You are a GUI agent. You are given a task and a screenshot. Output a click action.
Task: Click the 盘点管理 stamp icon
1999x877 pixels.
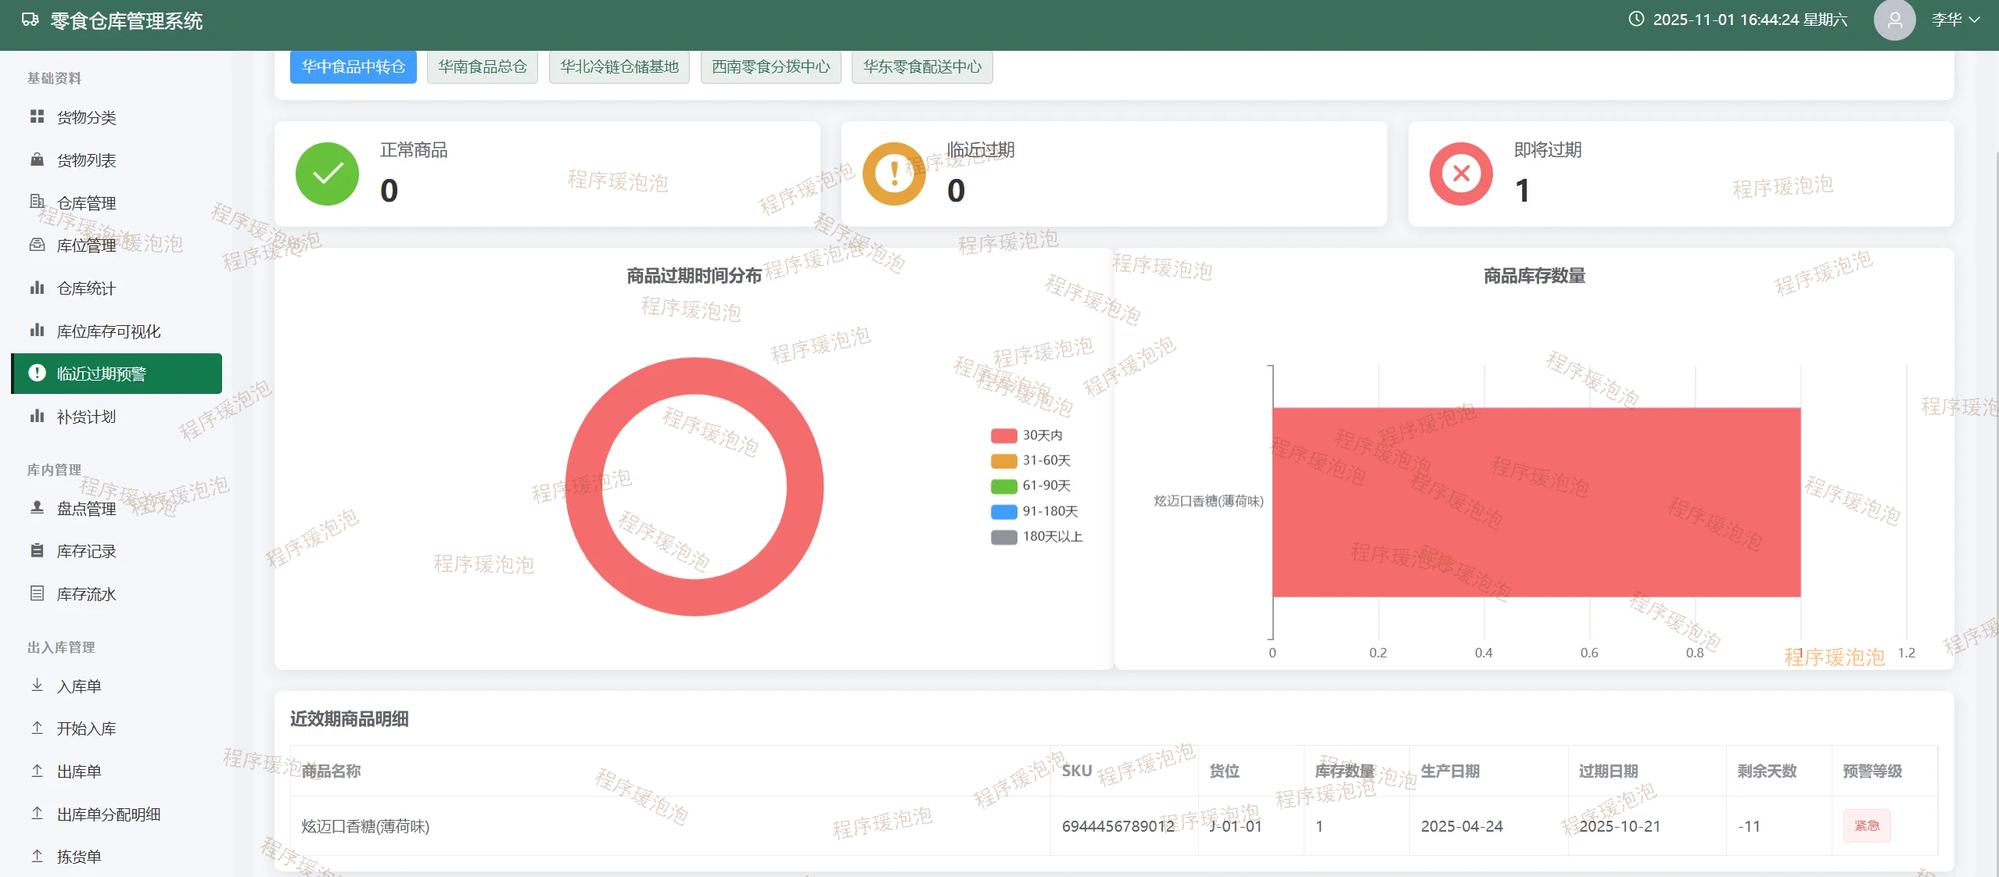[37, 507]
